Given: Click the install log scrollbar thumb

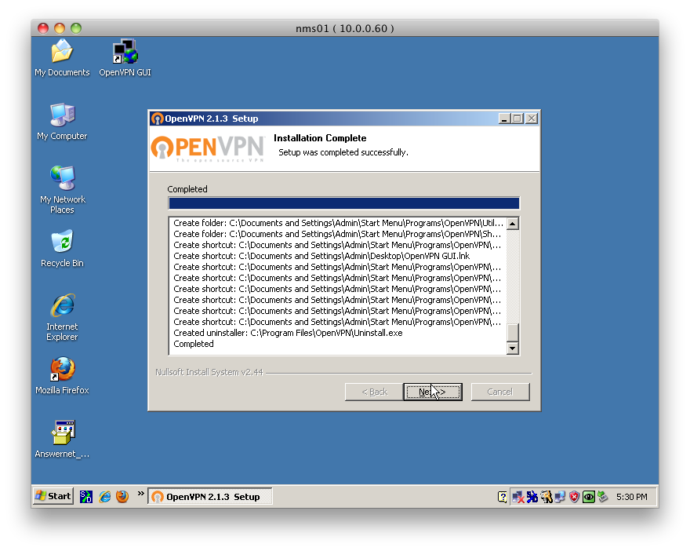Looking at the screenshot, I should [x=512, y=333].
